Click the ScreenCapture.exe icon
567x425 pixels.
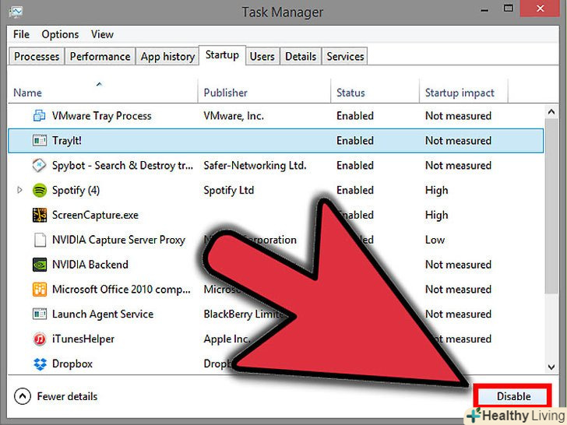[40, 215]
